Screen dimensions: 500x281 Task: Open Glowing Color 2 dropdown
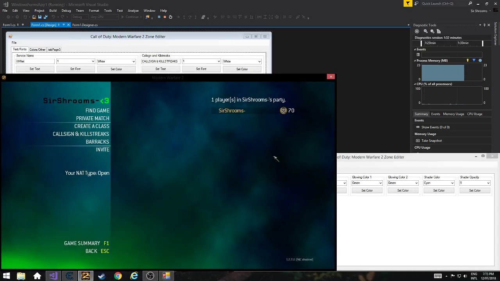pyautogui.click(x=403, y=183)
